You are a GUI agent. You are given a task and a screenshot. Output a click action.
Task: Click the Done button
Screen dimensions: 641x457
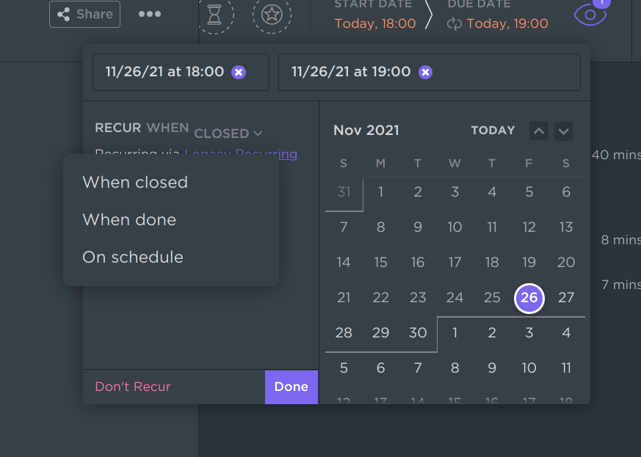tap(291, 387)
